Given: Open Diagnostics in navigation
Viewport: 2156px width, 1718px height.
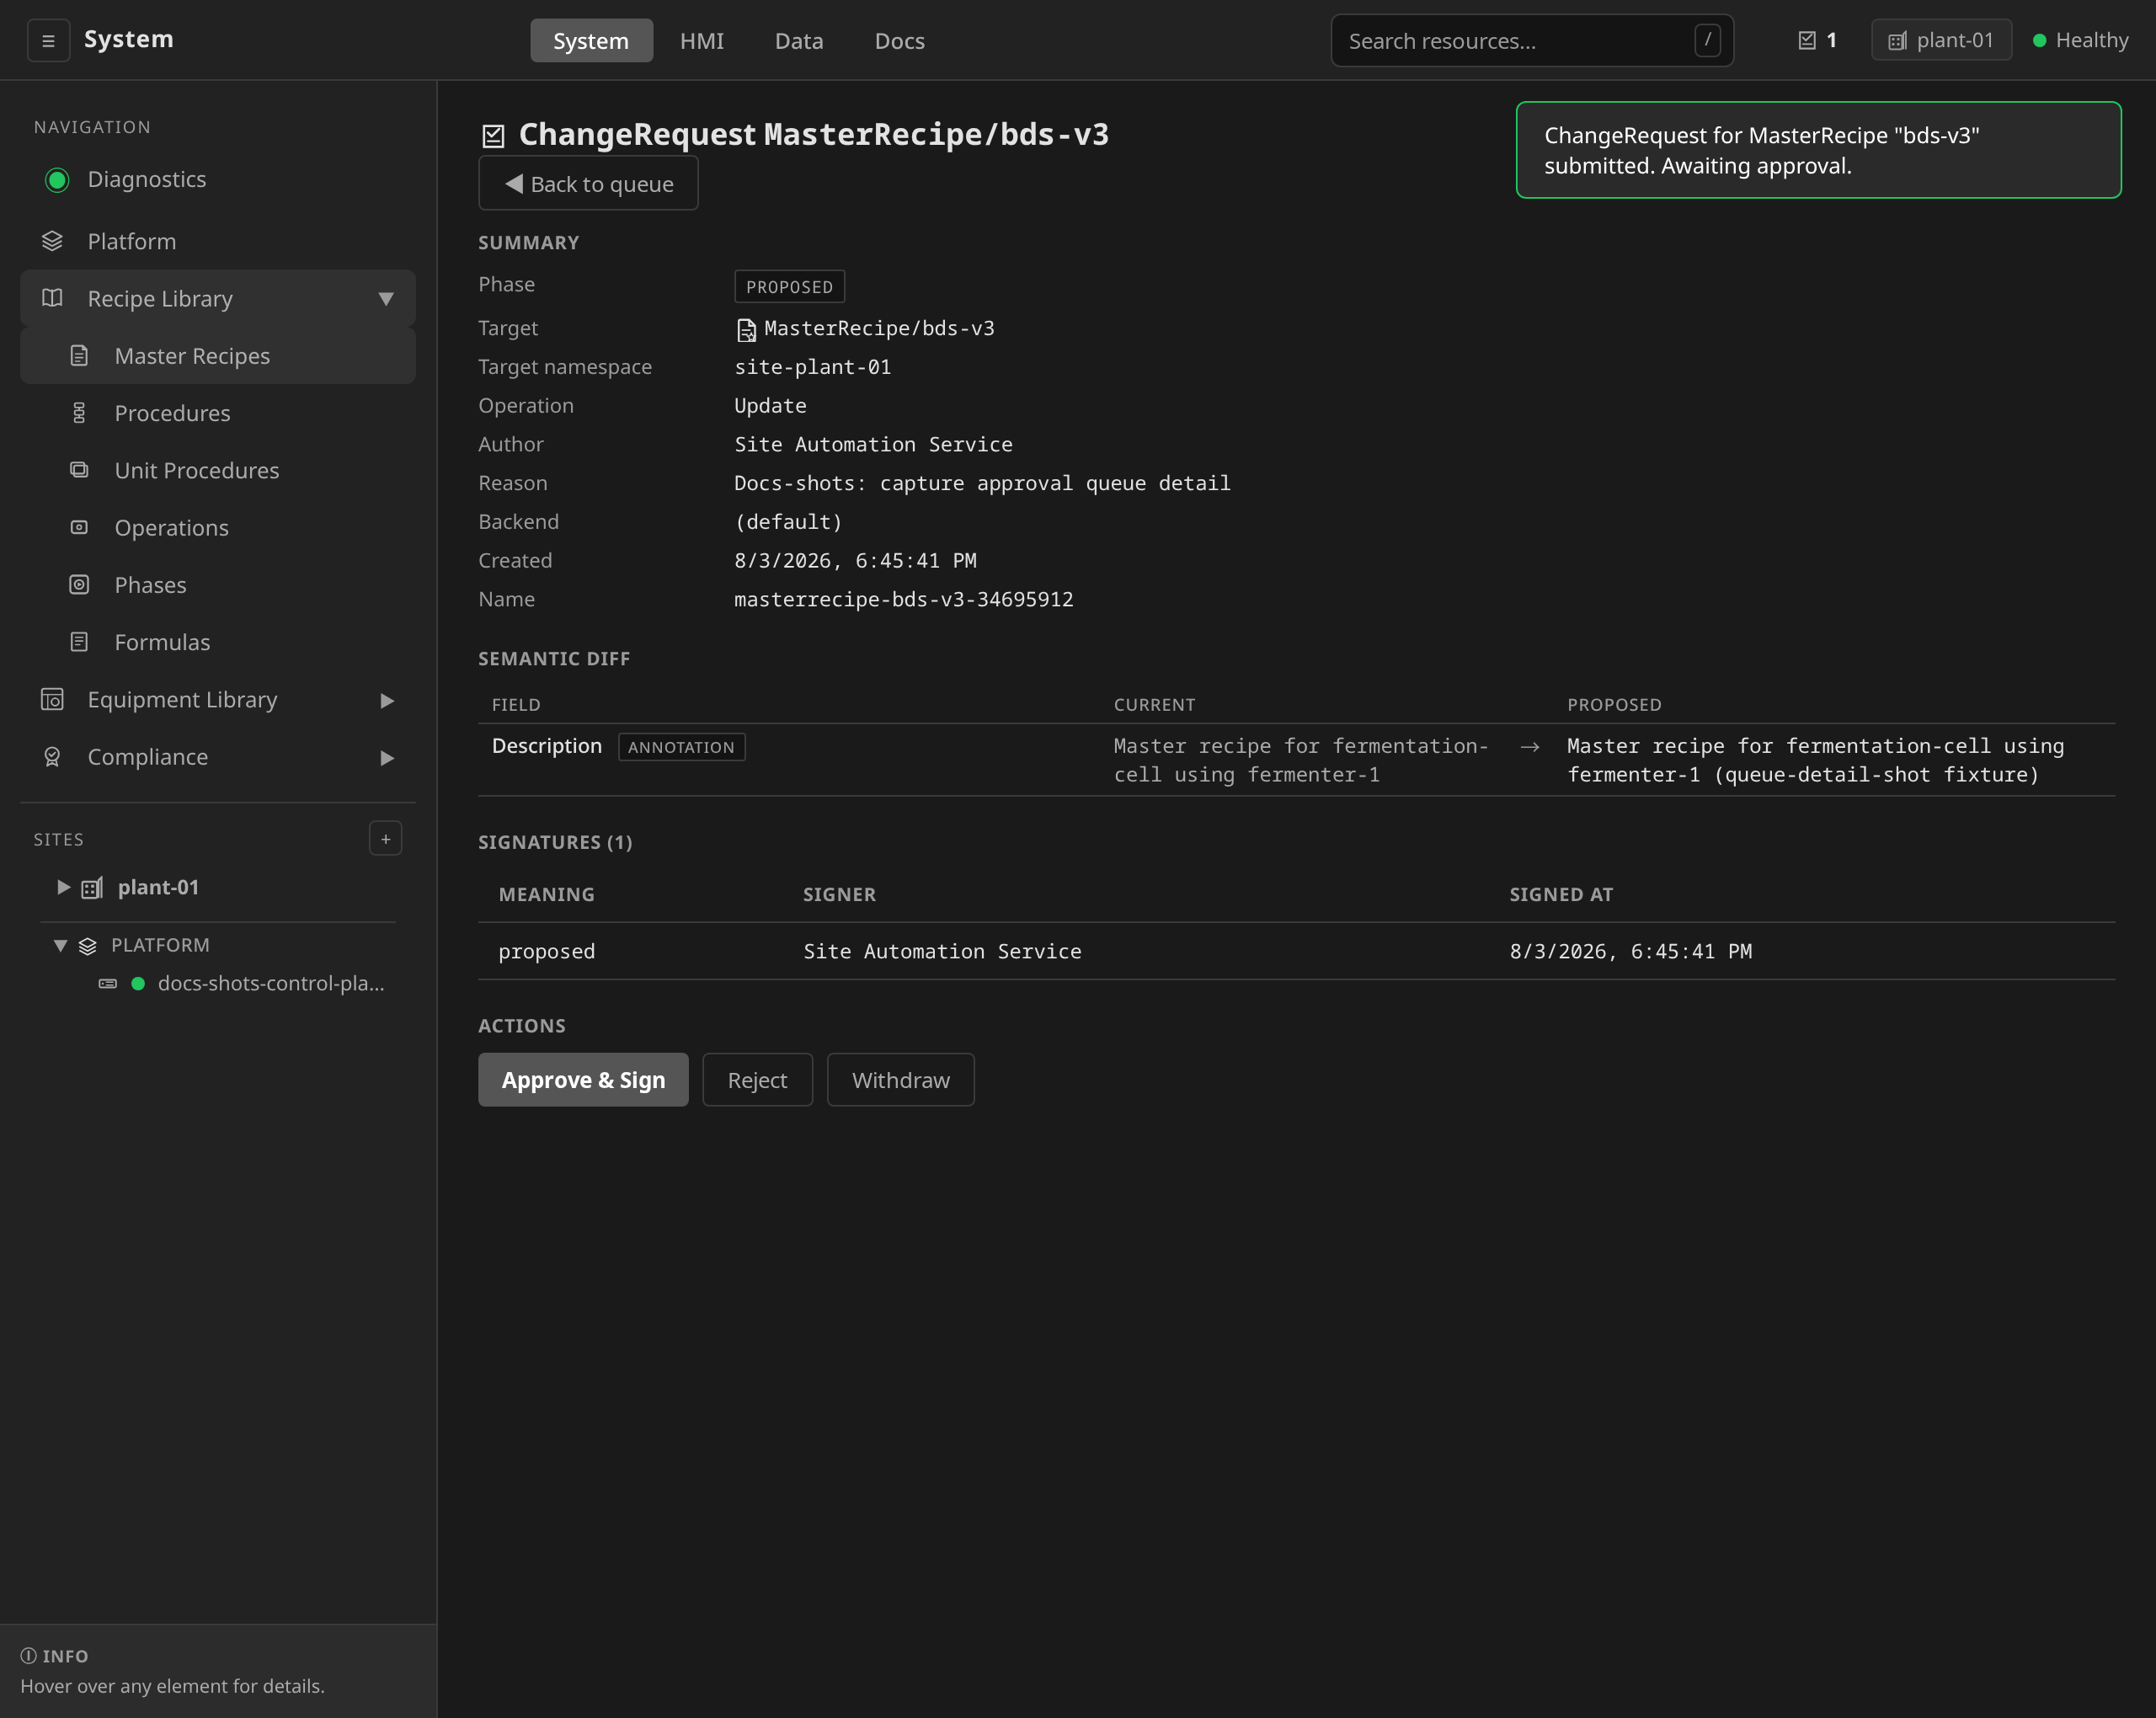Looking at the screenshot, I should [x=217, y=180].
